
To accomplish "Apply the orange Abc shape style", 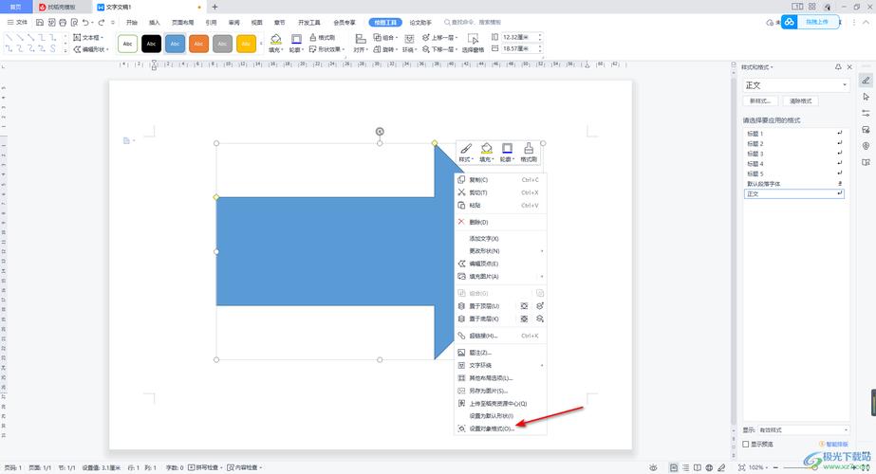I will (199, 44).
